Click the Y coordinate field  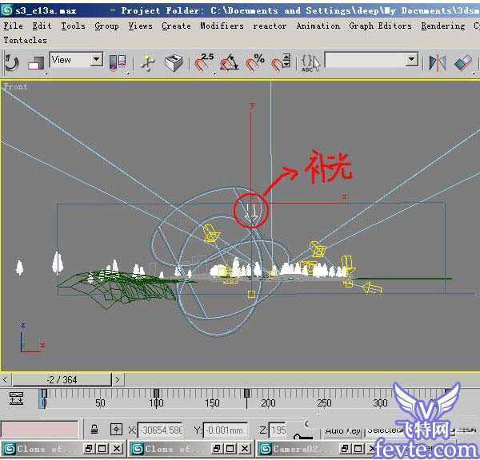[225, 430]
